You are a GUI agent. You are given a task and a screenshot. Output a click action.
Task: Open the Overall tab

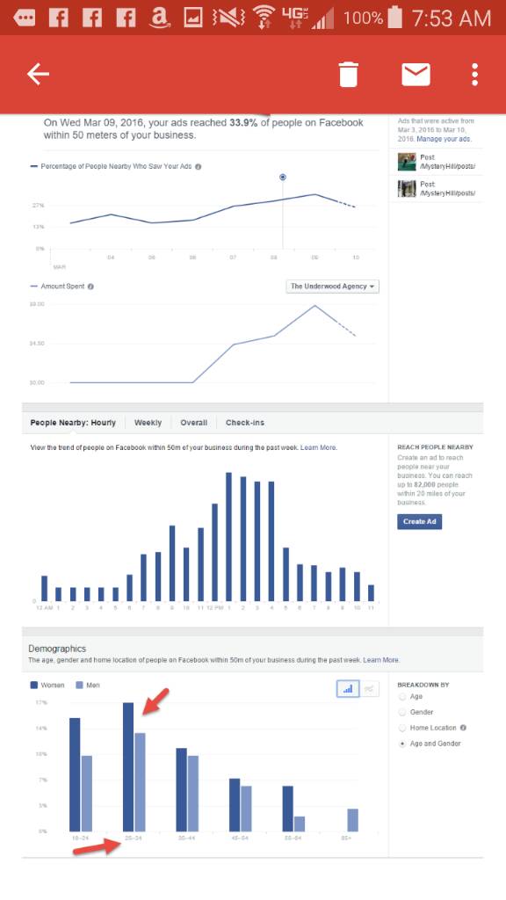point(194,423)
